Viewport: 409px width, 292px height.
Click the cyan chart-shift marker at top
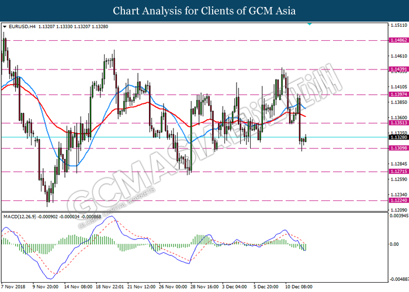click(310, 24)
